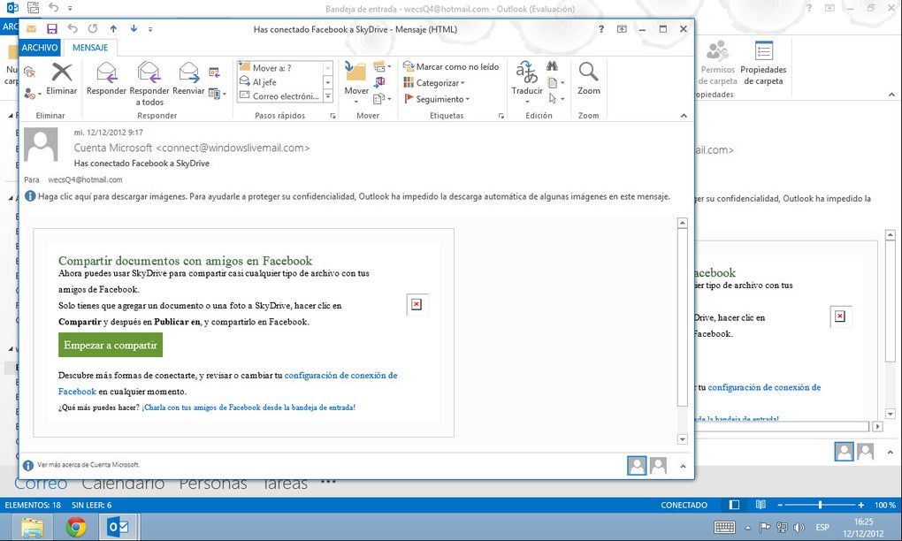The height and width of the screenshot is (541, 902).
Task: Pick the Correo electrónico quick step
Action: [280, 96]
